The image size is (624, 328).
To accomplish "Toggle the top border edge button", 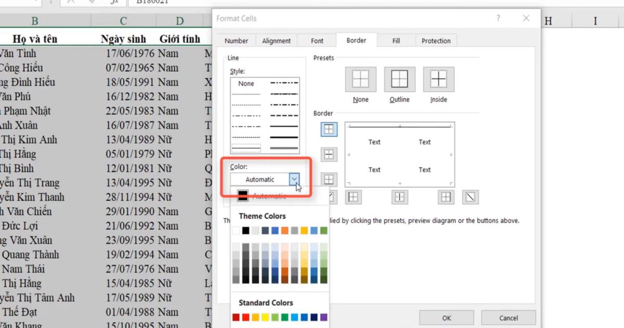I will pos(329,129).
